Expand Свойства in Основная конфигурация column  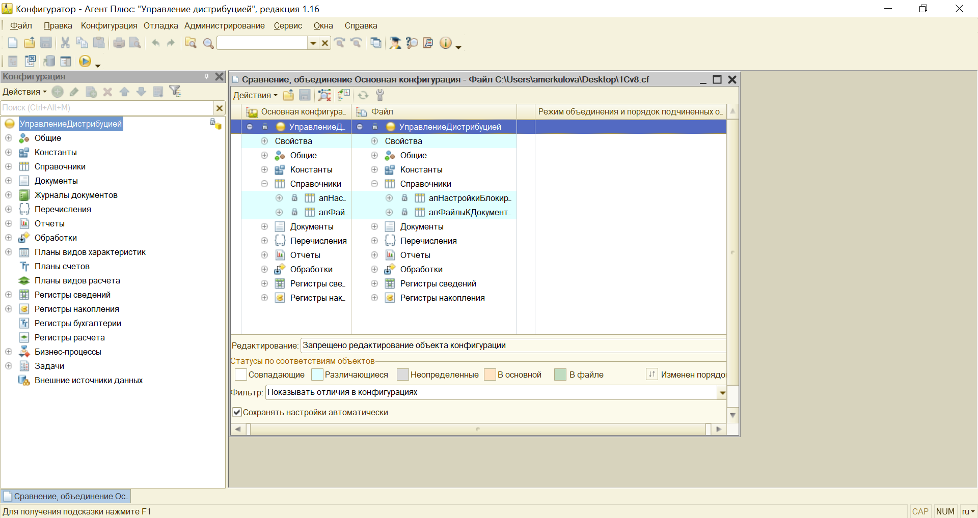(x=264, y=141)
